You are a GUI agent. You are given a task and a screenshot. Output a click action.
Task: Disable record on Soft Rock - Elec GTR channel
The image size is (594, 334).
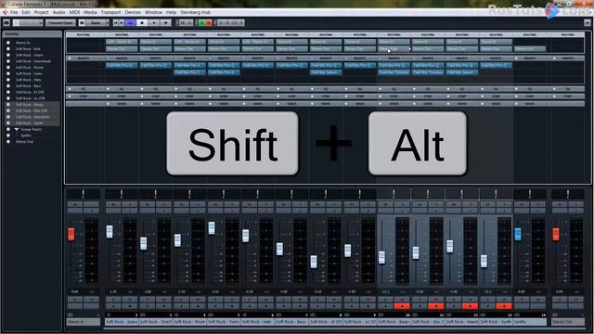tap(436, 306)
